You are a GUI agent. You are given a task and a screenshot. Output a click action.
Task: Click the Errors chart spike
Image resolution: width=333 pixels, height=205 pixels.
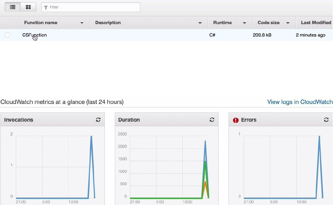(x=319, y=167)
